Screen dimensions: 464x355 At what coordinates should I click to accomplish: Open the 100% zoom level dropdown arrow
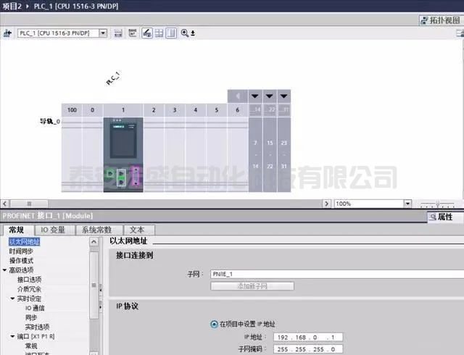(x=407, y=204)
